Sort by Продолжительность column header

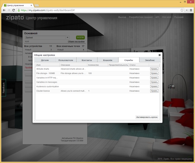pos(118,65)
